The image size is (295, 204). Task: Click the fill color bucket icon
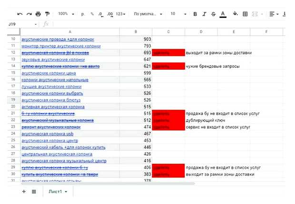click(235, 14)
